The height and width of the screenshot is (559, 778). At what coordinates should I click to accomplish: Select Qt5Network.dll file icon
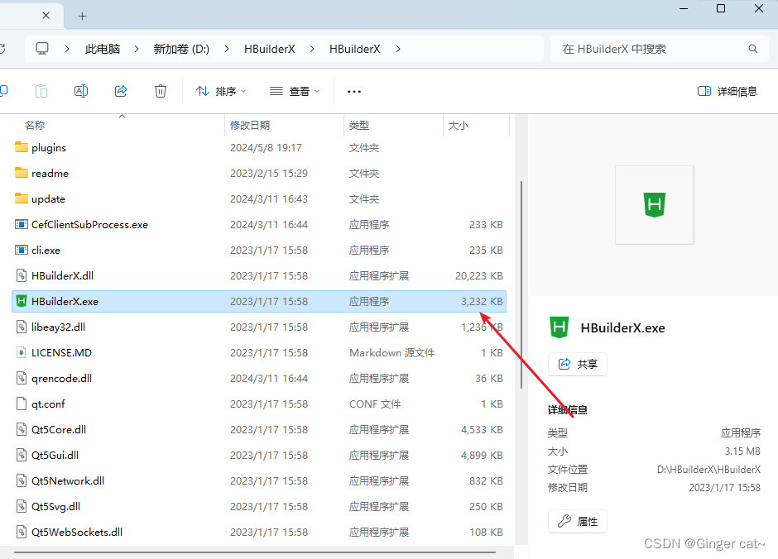(22, 480)
